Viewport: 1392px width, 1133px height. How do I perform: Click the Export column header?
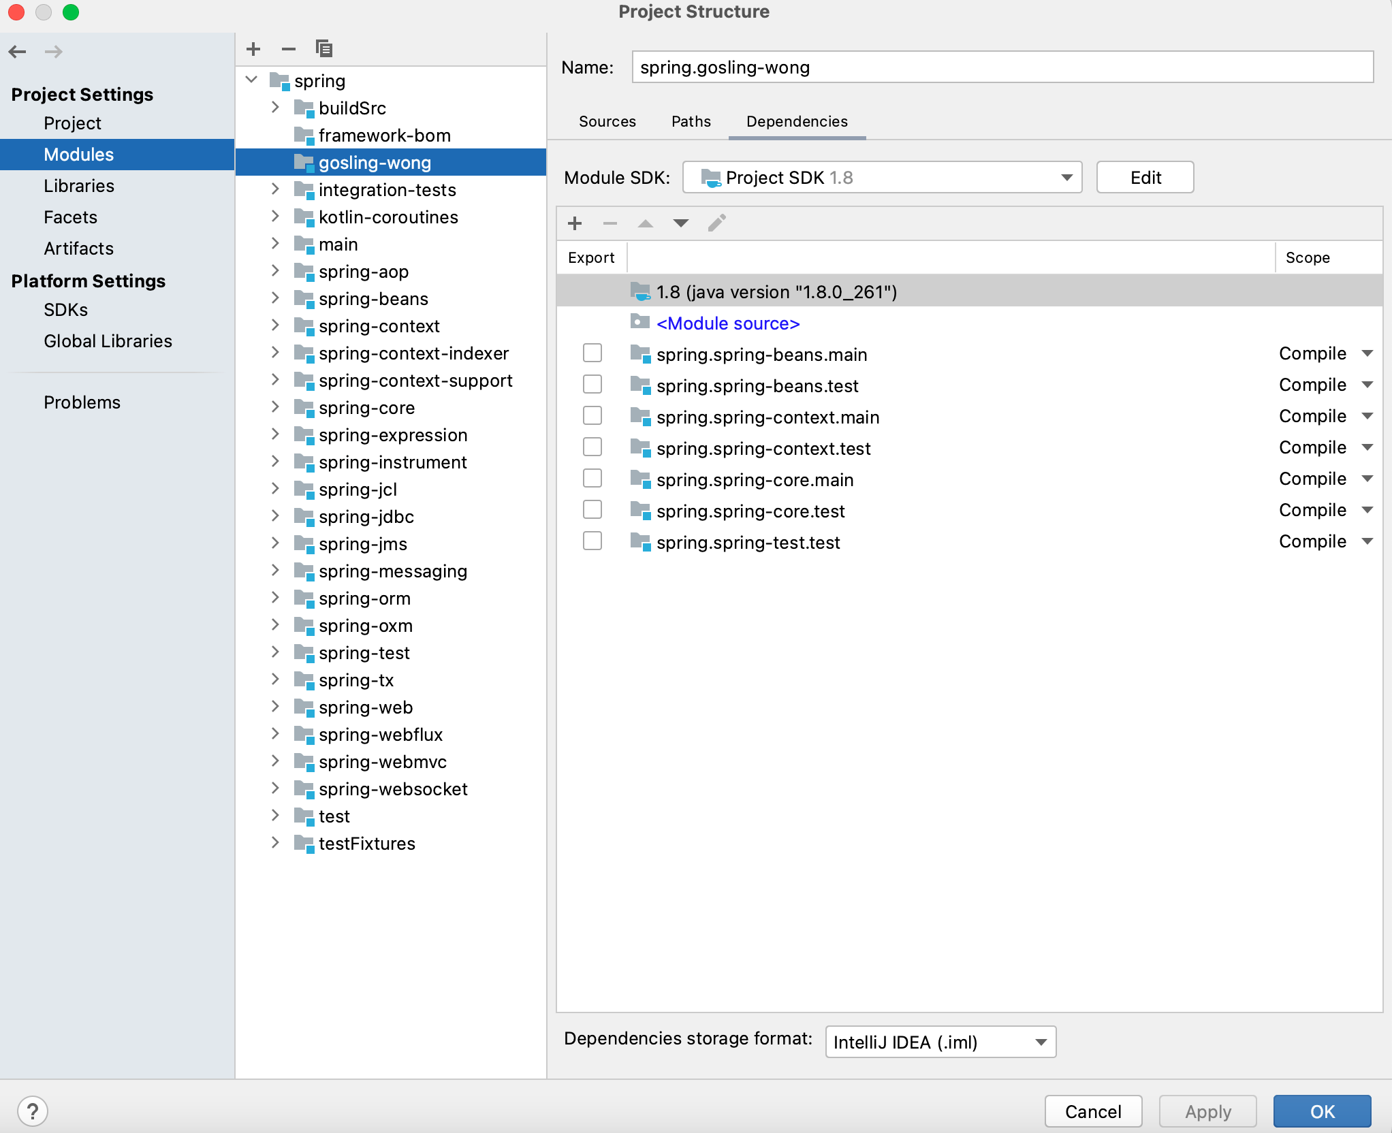591,257
